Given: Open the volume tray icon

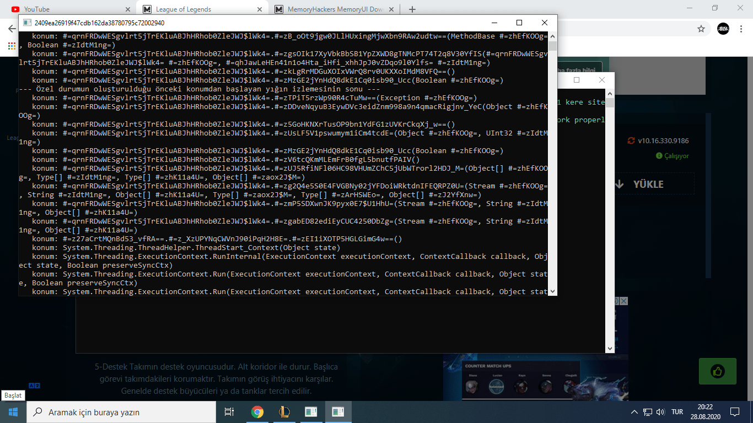Looking at the screenshot, I should tap(660, 412).
